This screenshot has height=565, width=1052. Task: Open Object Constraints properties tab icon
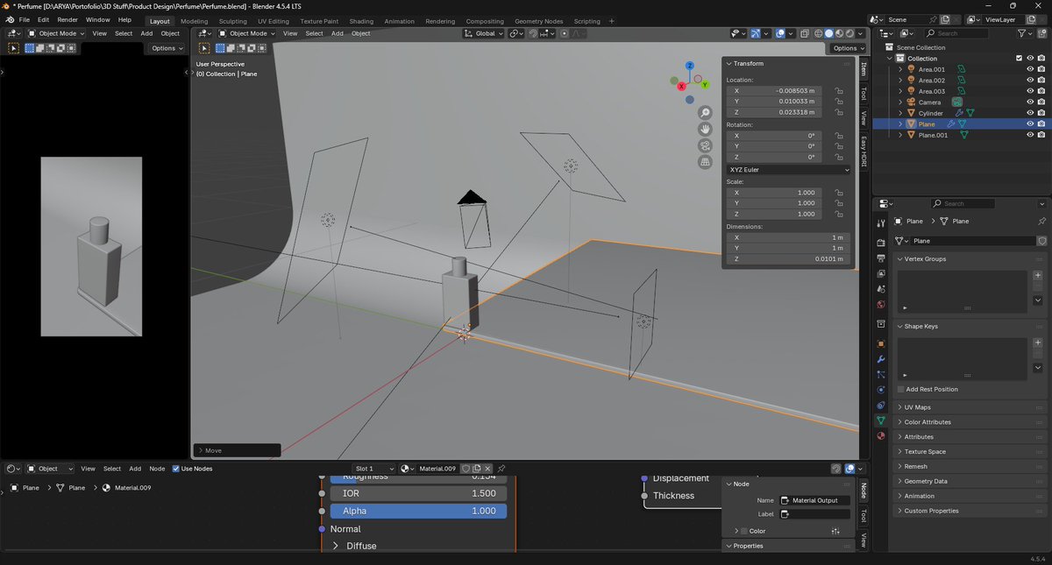tap(881, 405)
